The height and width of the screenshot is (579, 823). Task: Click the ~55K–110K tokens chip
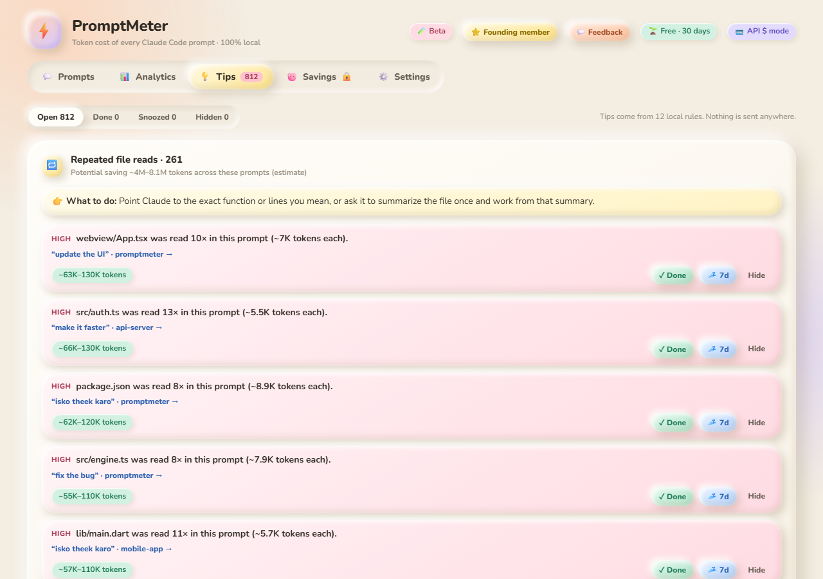pyautogui.click(x=93, y=496)
